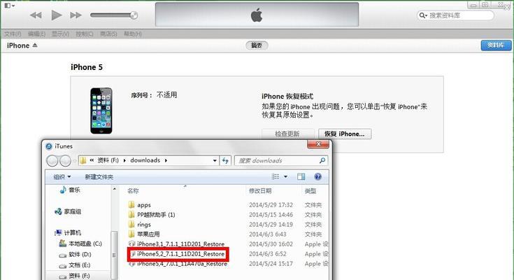This screenshot has width=514, height=280.
Task: Open the 显示(V) menu
Action: tap(60, 34)
